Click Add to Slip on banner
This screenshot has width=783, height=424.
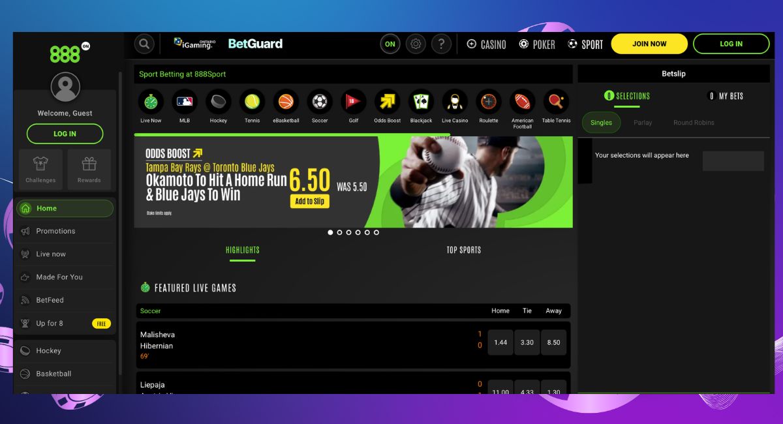click(x=310, y=202)
